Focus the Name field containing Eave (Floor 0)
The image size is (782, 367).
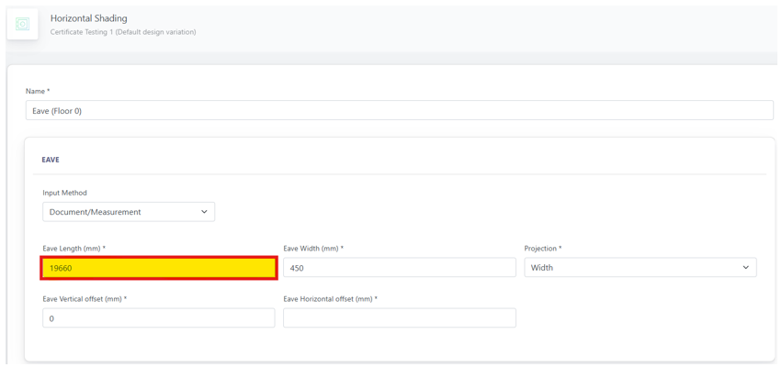(x=400, y=110)
